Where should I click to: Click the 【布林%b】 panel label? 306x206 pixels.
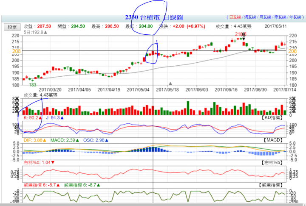click(x=272, y=163)
